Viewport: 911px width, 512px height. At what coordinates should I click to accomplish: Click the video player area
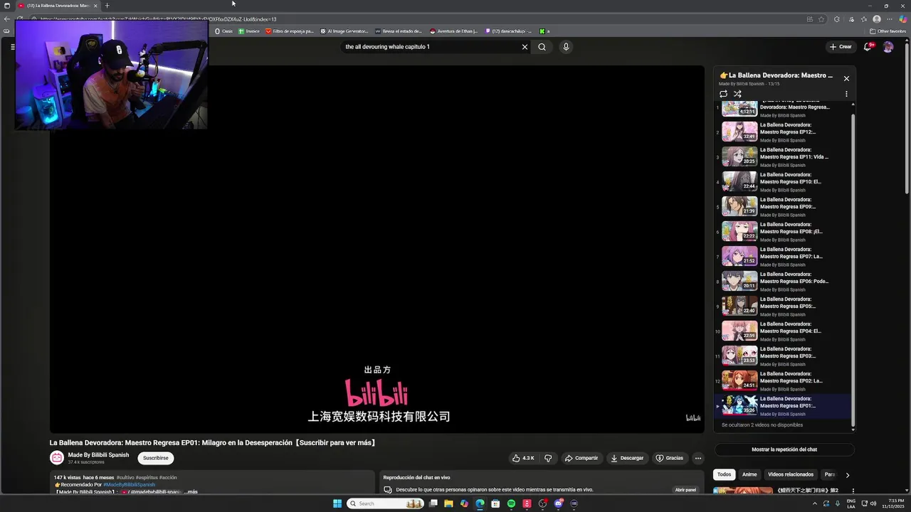click(376, 249)
